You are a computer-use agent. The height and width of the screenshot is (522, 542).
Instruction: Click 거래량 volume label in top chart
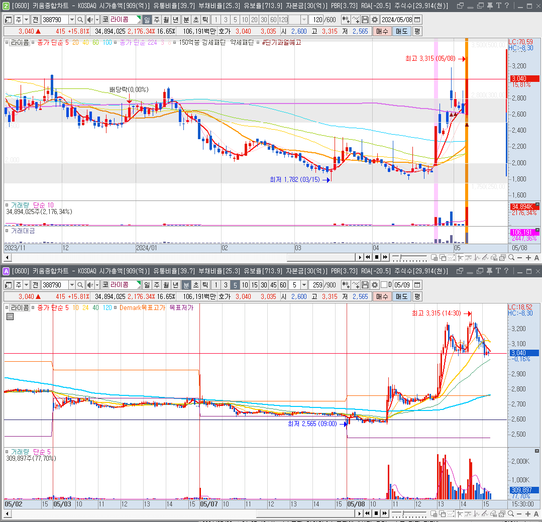(x=20, y=205)
